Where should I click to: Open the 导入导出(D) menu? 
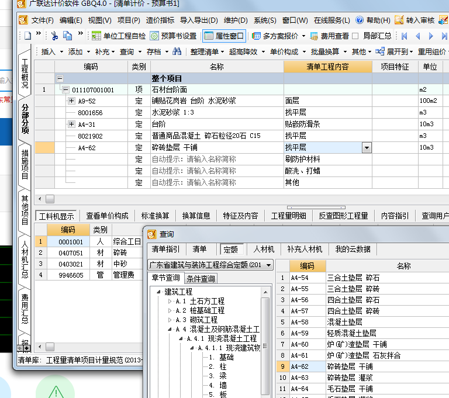click(x=199, y=20)
